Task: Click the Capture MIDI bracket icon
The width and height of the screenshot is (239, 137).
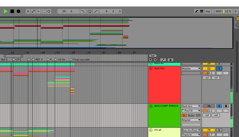Action: [43, 11]
